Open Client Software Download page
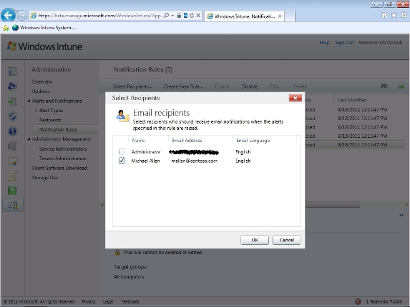 pyautogui.click(x=59, y=168)
